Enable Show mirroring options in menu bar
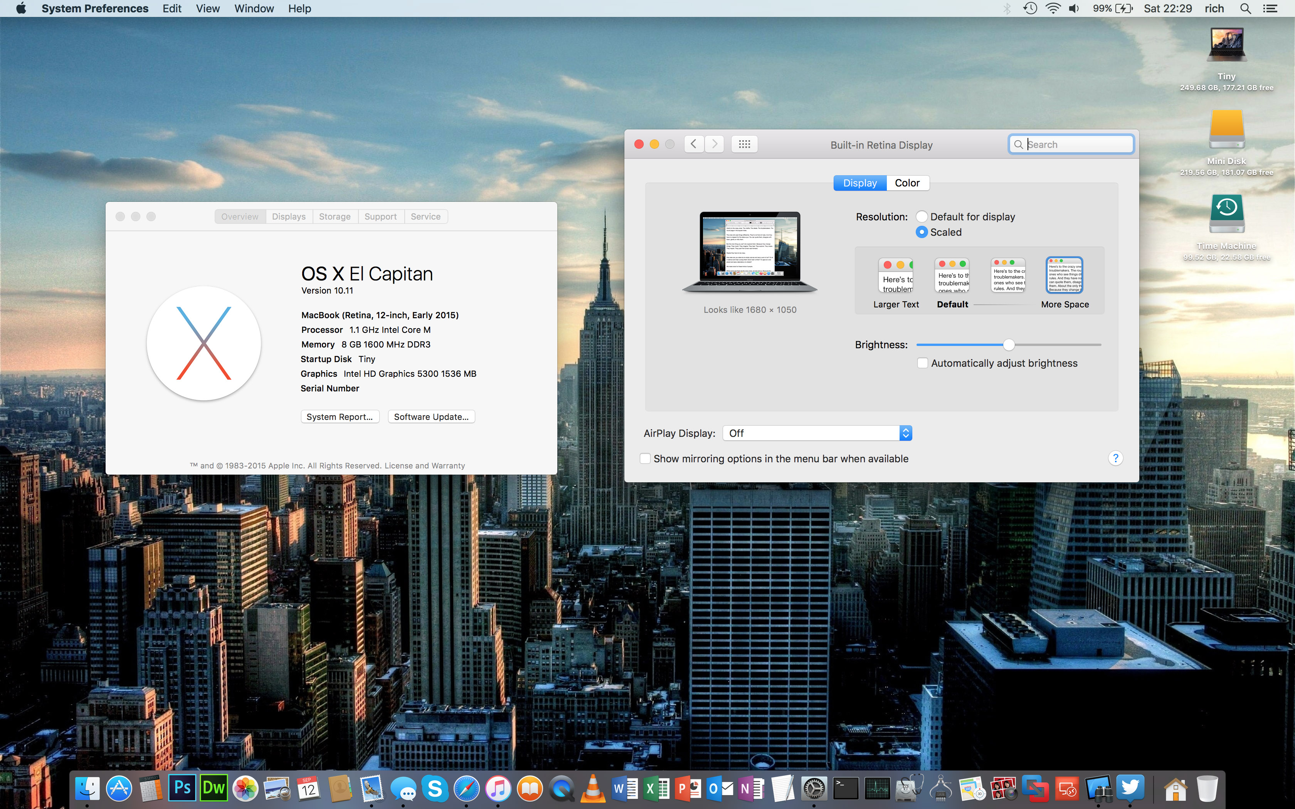The height and width of the screenshot is (809, 1295). [645, 458]
